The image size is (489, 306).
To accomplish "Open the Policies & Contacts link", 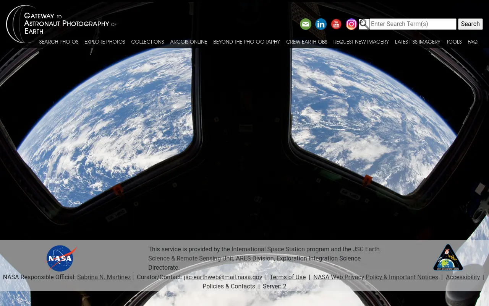I will pyautogui.click(x=229, y=286).
